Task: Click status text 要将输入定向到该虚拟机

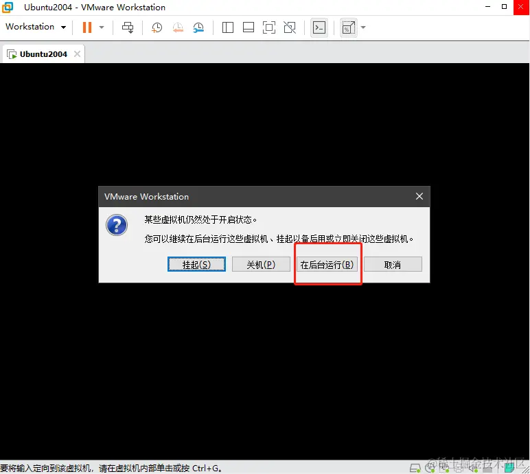Action: (x=45, y=469)
